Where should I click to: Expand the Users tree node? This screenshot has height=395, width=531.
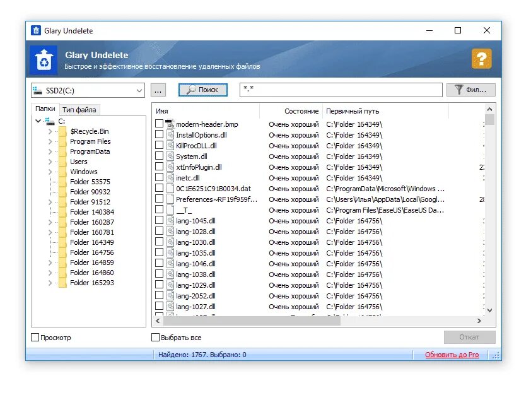(x=50, y=162)
